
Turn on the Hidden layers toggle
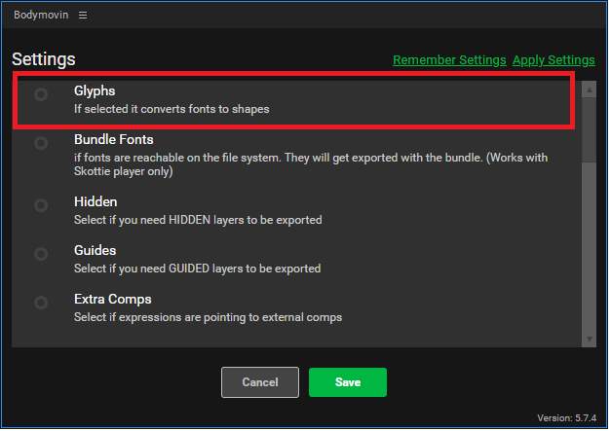tap(41, 206)
